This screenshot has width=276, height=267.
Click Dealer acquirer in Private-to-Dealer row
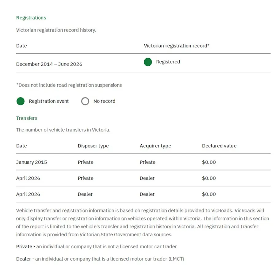[147, 178]
